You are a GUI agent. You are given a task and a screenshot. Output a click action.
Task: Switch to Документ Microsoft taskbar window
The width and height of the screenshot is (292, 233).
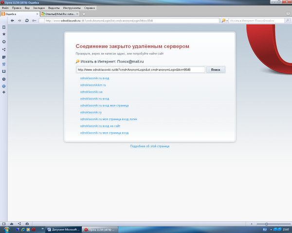(x=63, y=230)
